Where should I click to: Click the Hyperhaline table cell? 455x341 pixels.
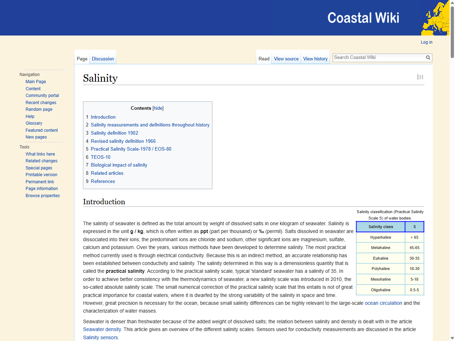(381, 237)
